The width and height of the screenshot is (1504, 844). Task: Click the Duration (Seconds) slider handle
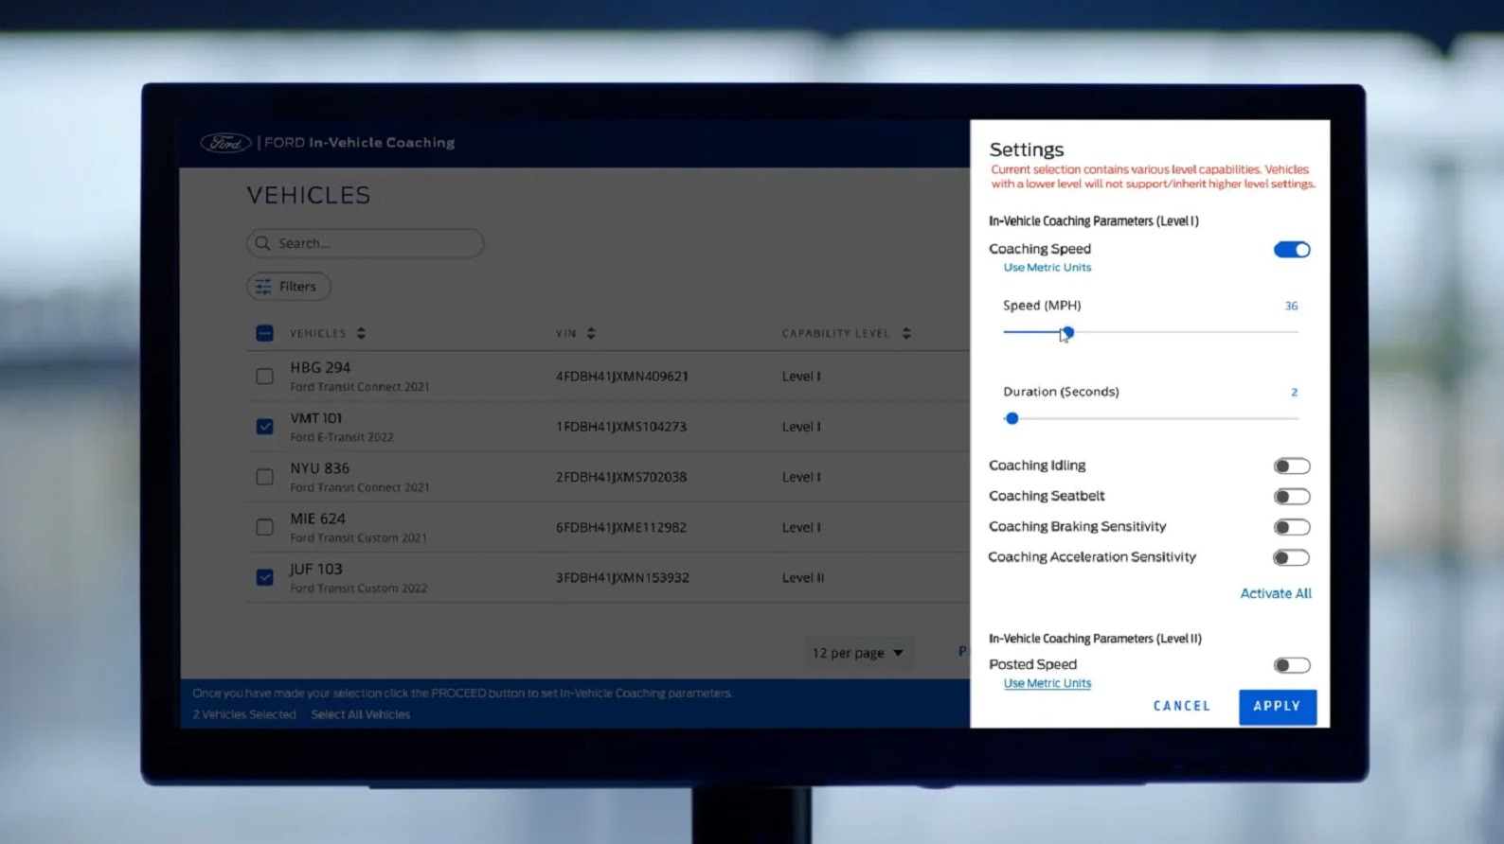click(1012, 418)
